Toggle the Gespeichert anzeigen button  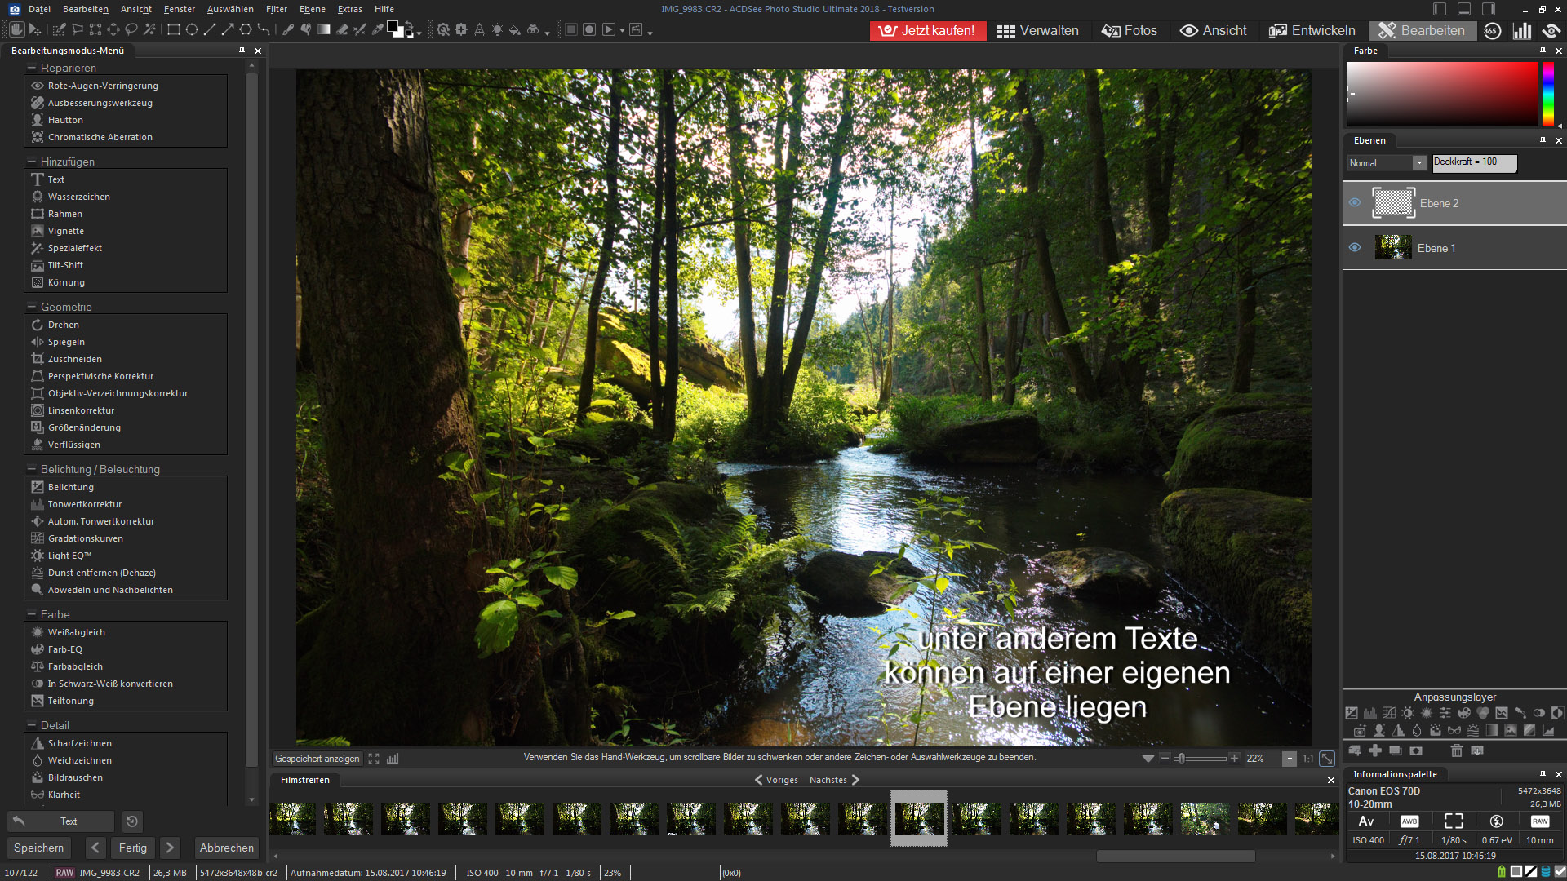317,759
